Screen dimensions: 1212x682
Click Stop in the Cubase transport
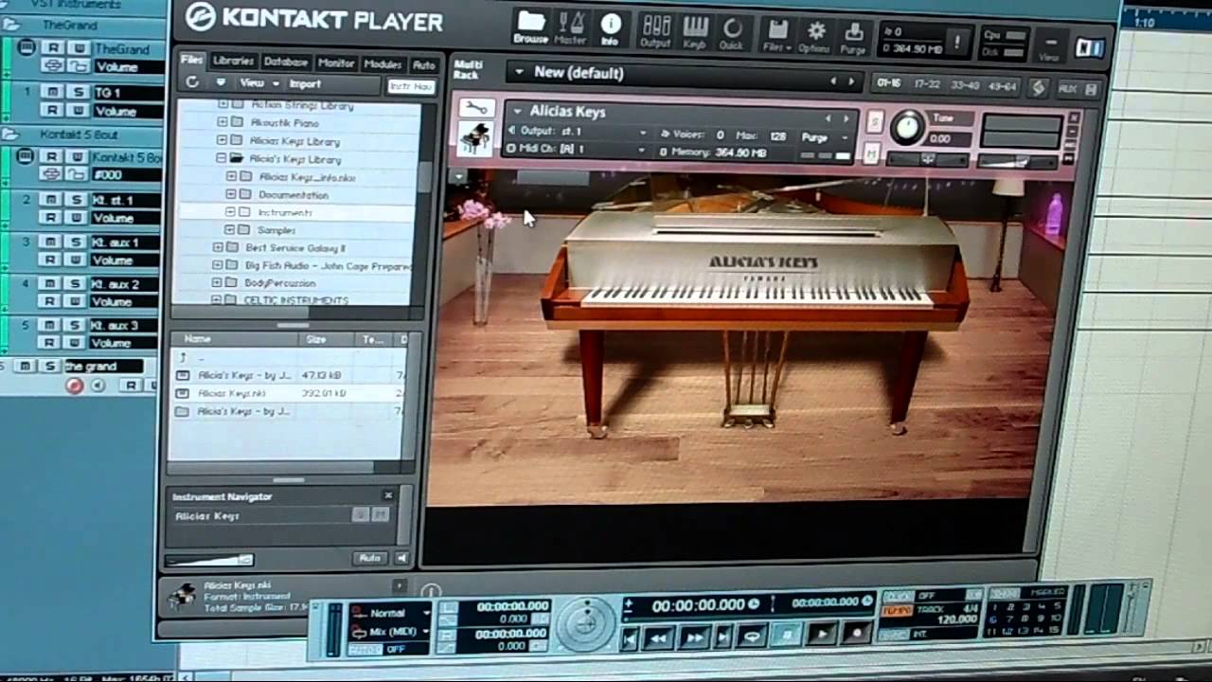785,637
